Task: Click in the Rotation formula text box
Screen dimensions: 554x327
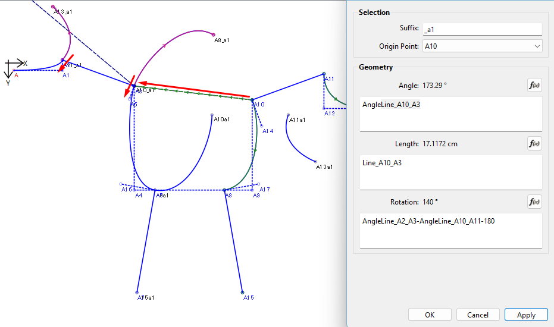Action: pyautogui.click(x=450, y=230)
